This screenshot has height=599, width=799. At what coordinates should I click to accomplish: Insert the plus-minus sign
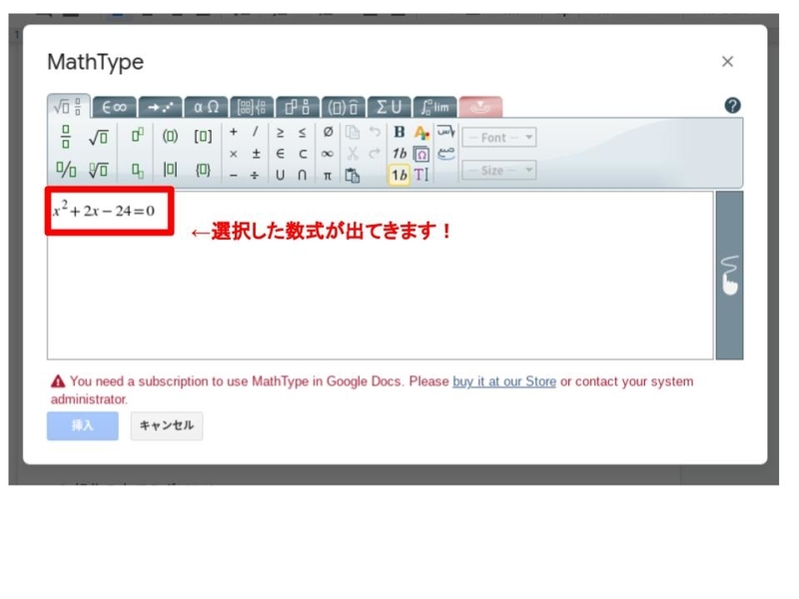tap(256, 154)
